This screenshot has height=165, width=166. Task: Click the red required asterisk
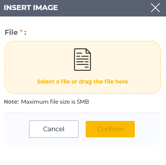21,31
